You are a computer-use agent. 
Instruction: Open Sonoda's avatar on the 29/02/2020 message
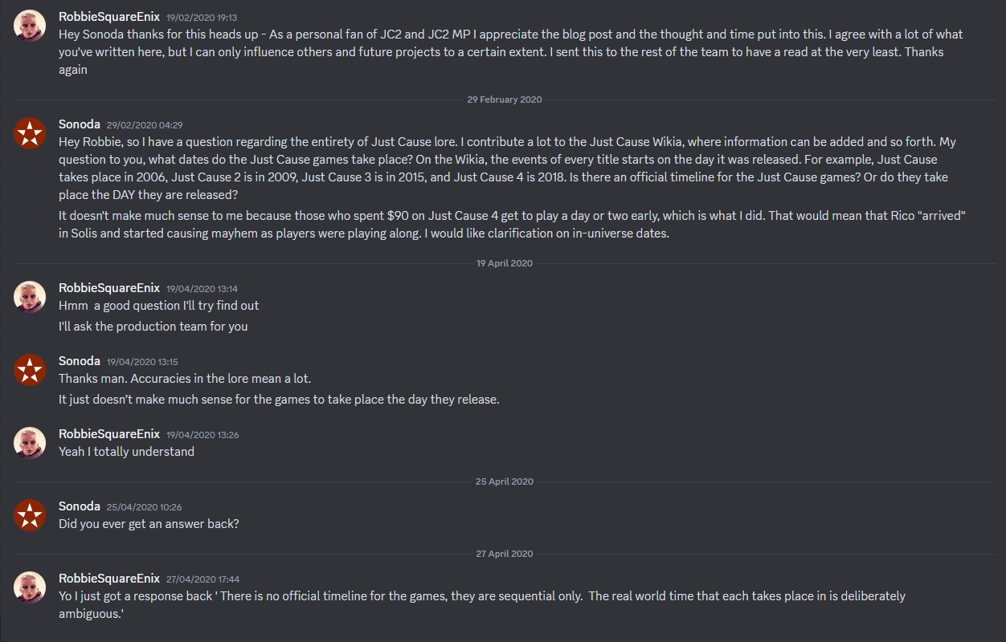click(30, 133)
